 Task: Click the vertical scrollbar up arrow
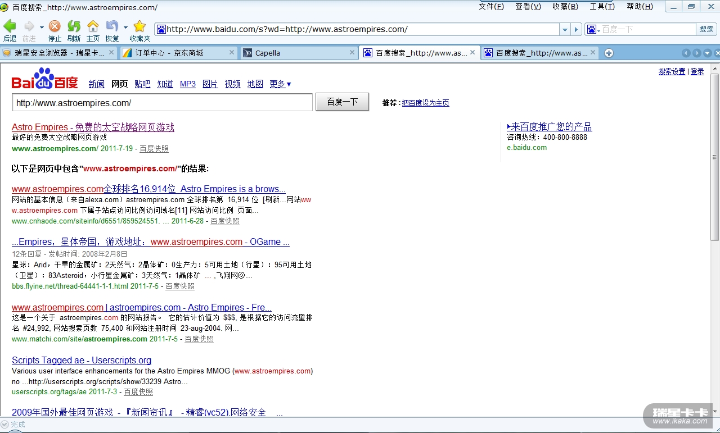714,69
